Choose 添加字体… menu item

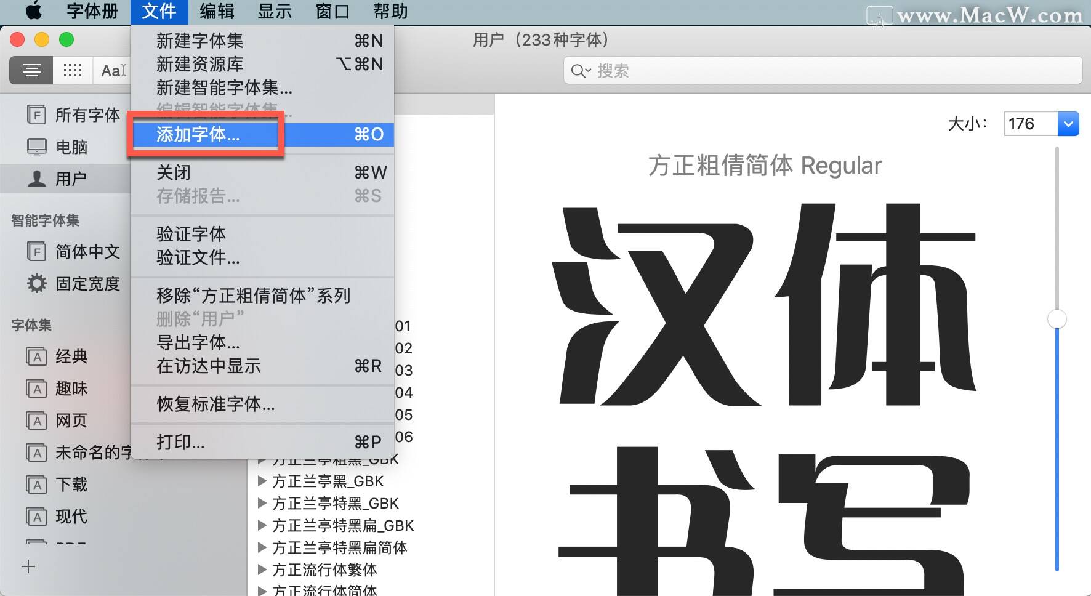(x=262, y=134)
